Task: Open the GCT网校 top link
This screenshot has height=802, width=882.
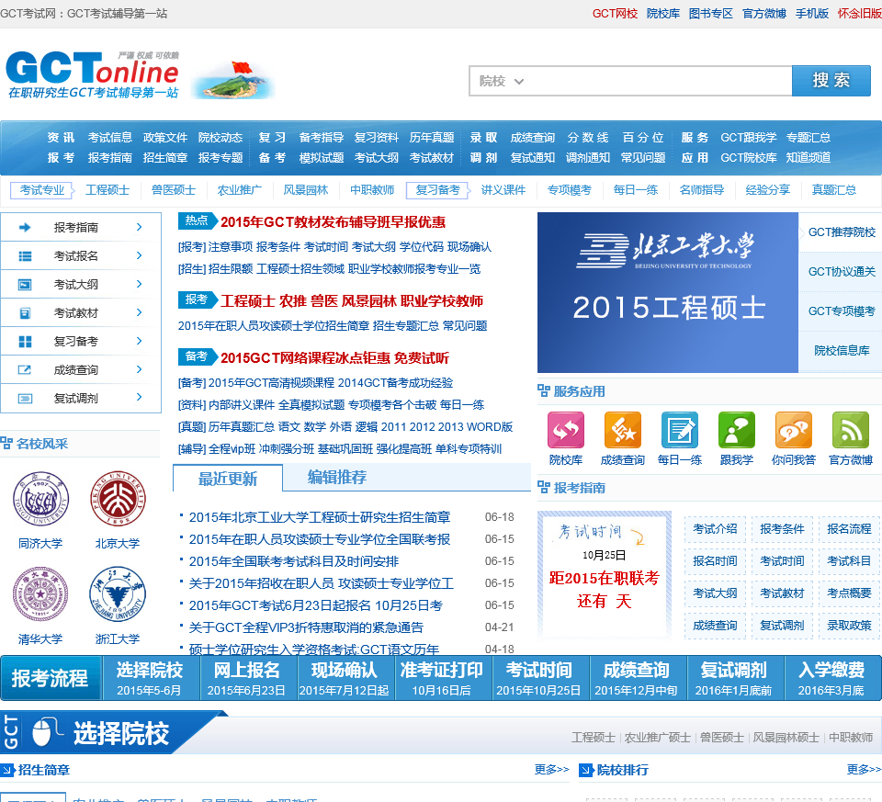Action: 615,14
